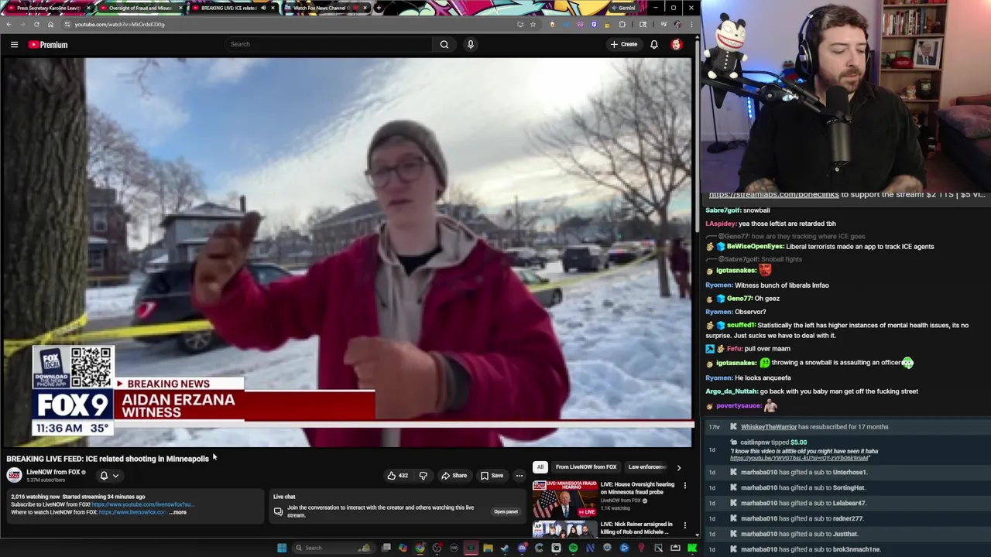Dislike the live stream video
This screenshot has width=991, height=557.
[423, 476]
